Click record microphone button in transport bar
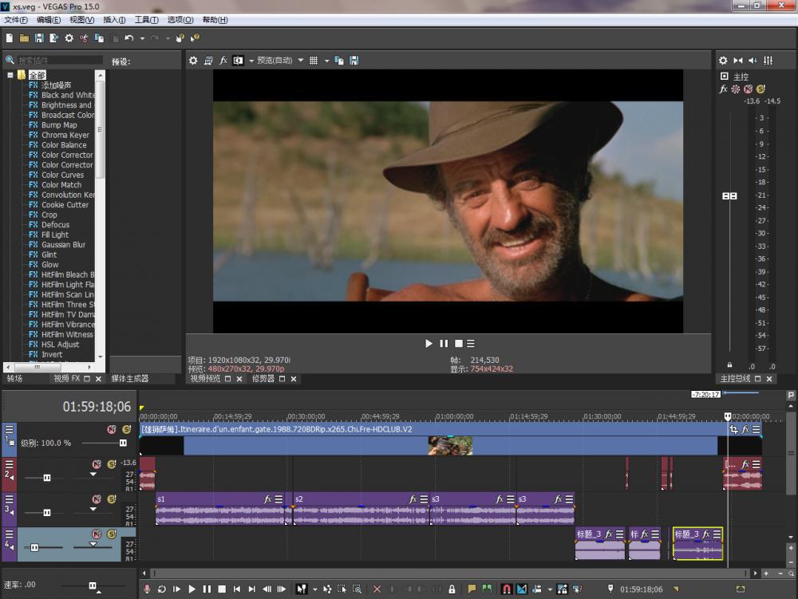The image size is (798, 599). [x=147, y=589]
